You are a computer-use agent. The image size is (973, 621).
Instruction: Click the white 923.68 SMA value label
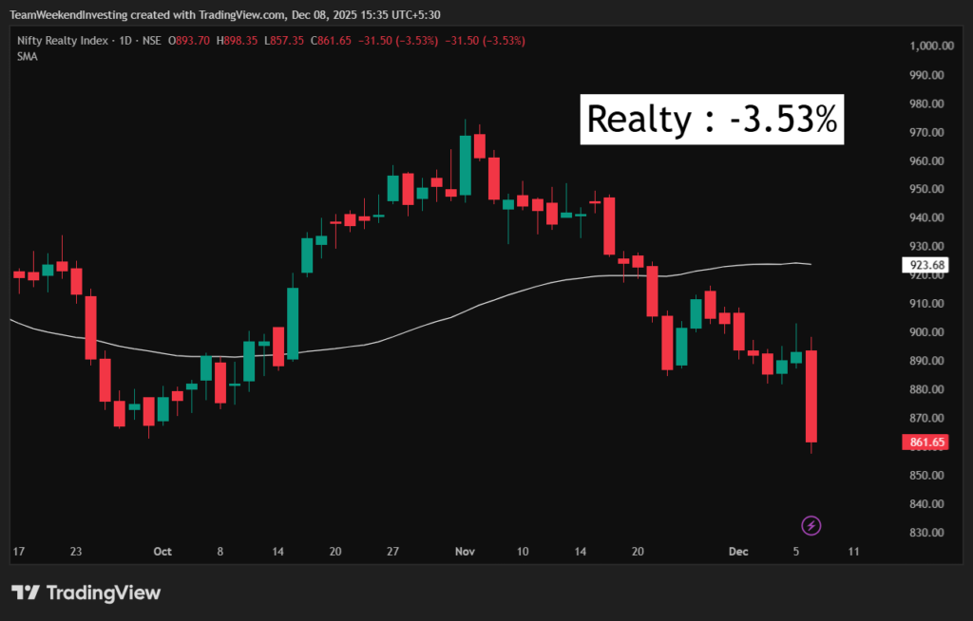click(x=926, y=266)
